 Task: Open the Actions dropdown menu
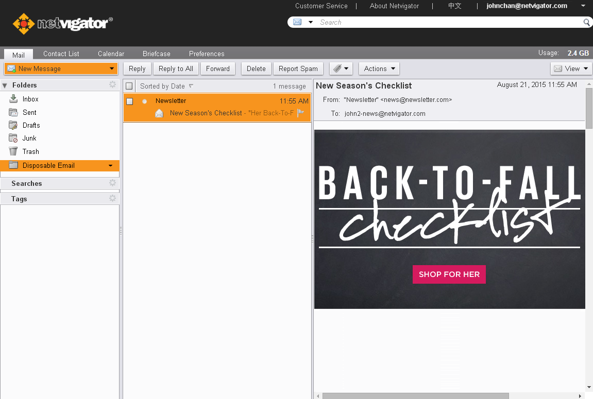pos(379,68)
